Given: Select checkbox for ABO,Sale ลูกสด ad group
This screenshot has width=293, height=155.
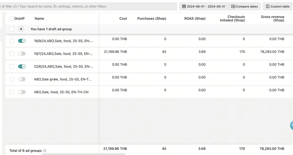Looking at the screenshot, I should coord(12,79).
